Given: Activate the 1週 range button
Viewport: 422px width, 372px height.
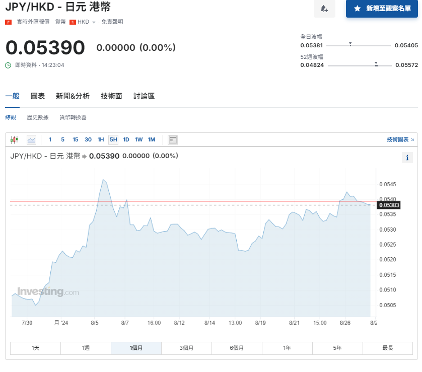Looking at the screenshot, I should 86,348.
